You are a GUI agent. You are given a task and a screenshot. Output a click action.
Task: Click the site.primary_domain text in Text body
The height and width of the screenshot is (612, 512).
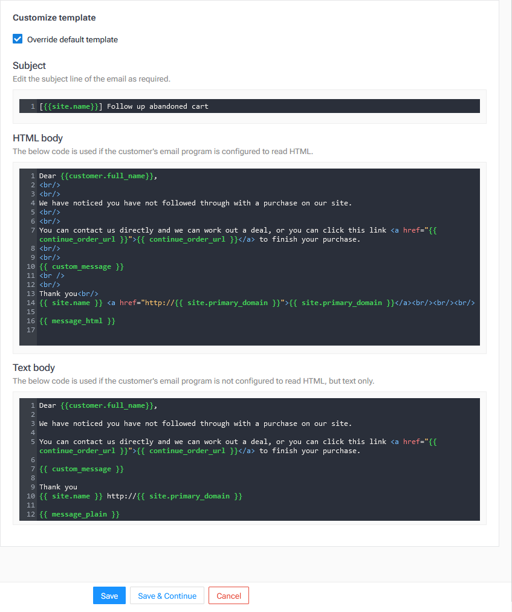click(189, 496)
